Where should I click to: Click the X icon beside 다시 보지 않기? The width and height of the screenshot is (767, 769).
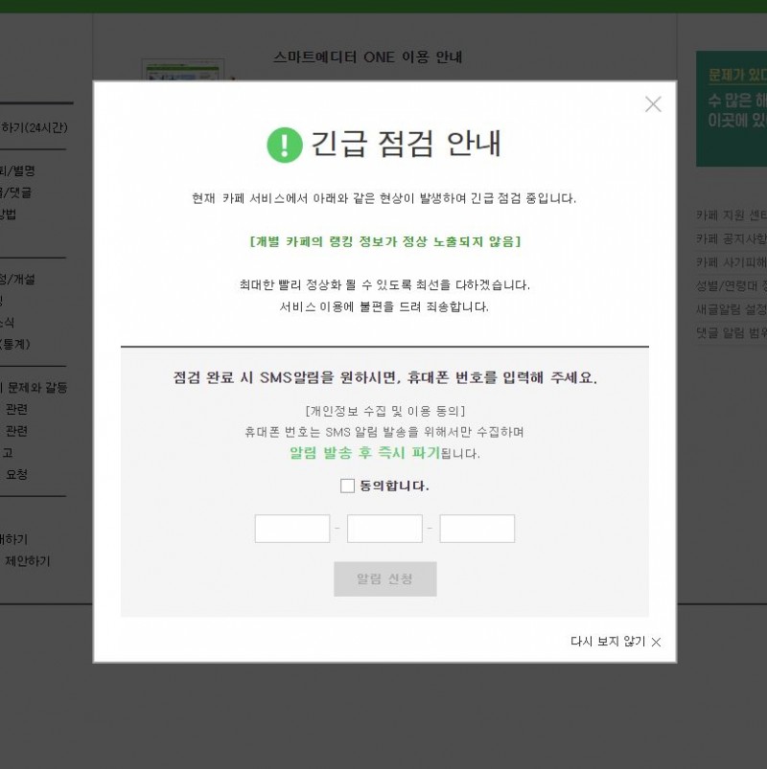pyautogui.click(x=656, y=642)
